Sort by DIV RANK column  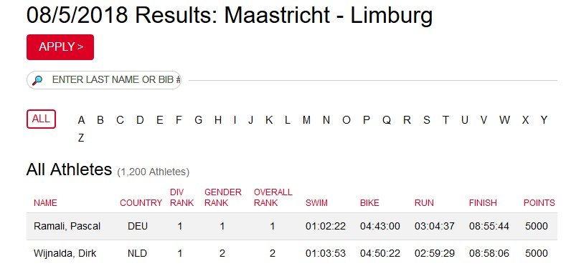pos(181,197)
